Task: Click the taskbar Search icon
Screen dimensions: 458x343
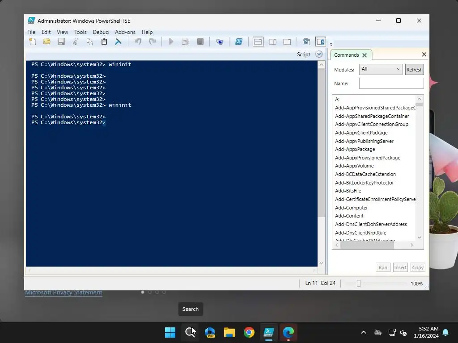Action: click(190, 332)
